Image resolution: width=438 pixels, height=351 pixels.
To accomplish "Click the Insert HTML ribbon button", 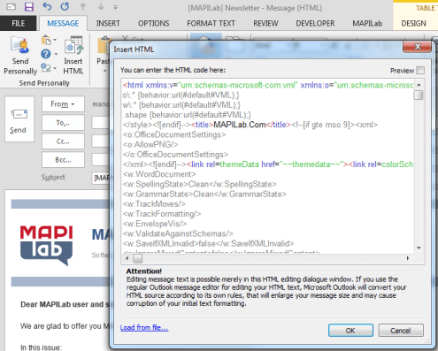I will click(x=73, y=56).
